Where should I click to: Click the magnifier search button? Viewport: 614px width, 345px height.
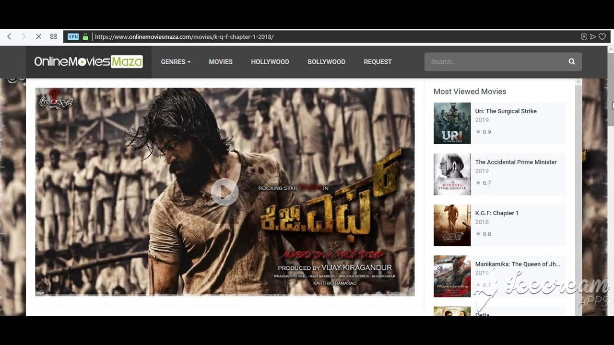[572, 61]
